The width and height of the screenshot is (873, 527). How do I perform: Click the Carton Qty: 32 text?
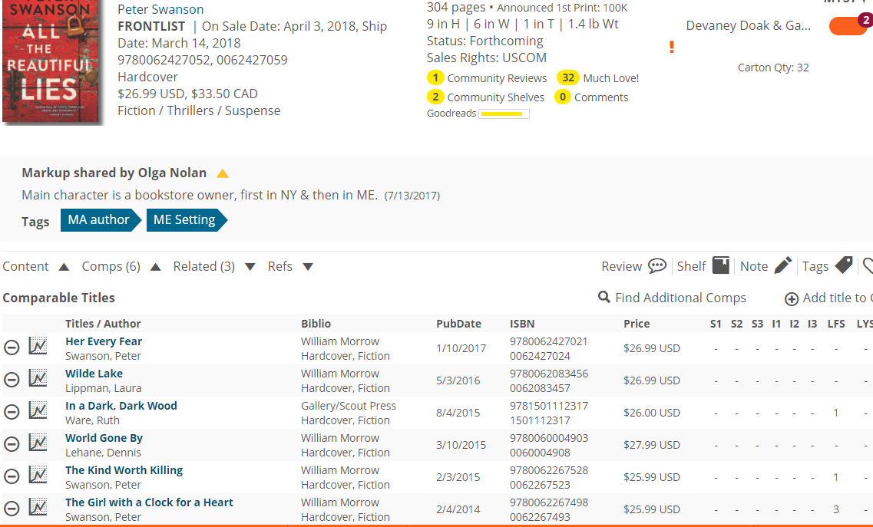tap(773, 68)
